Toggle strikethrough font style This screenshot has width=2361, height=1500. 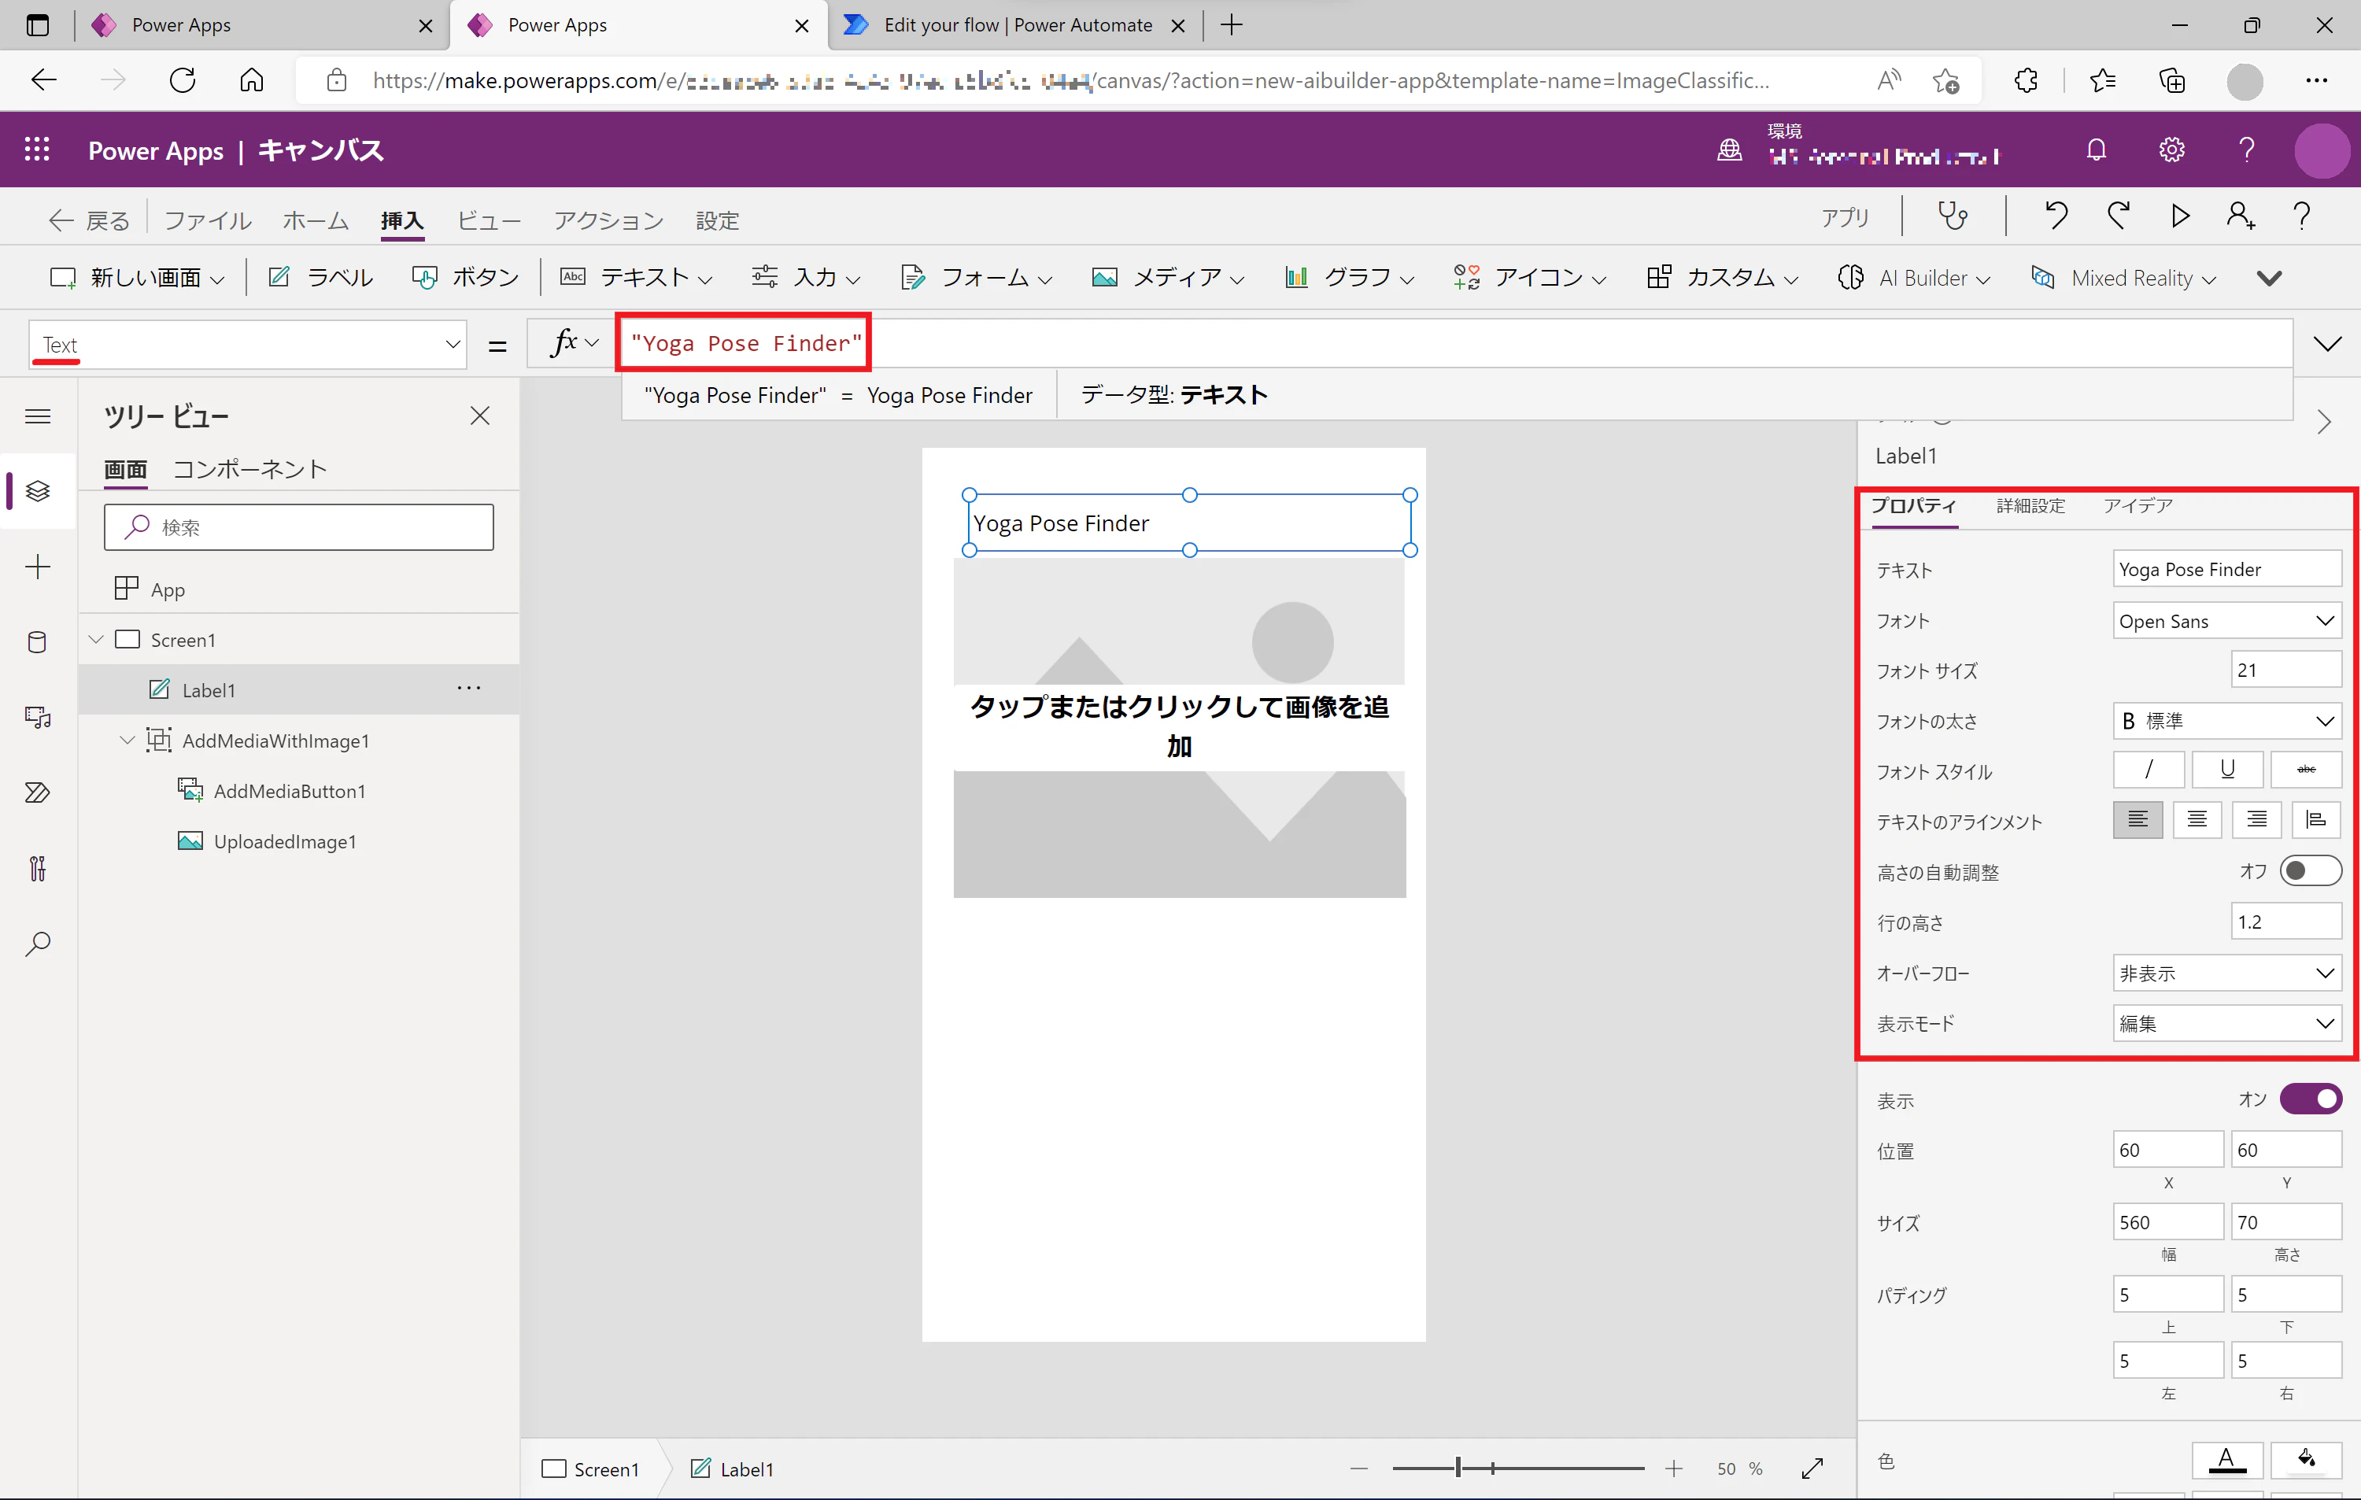pyautogui.click(x=2306, y=770)
